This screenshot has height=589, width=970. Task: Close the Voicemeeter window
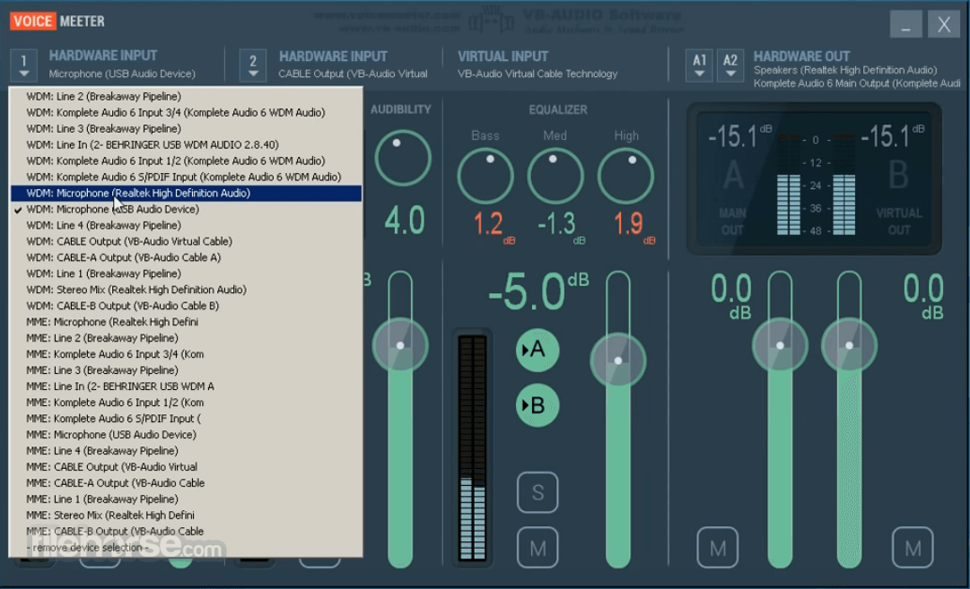pos(943,24)
